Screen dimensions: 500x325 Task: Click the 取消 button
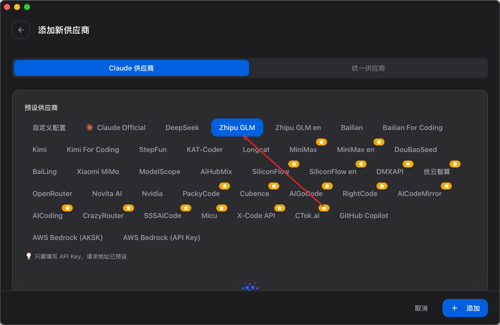[x=421, y=308]
